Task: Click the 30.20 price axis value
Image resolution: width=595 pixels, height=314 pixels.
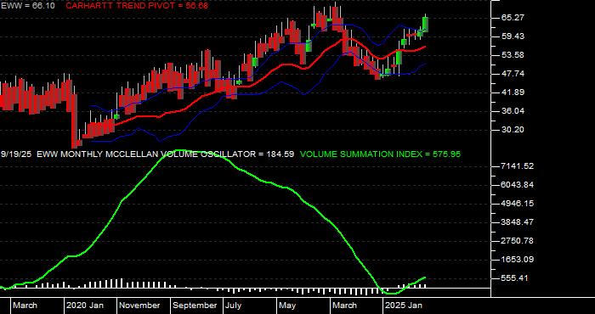Action: (x=513, y=130)
